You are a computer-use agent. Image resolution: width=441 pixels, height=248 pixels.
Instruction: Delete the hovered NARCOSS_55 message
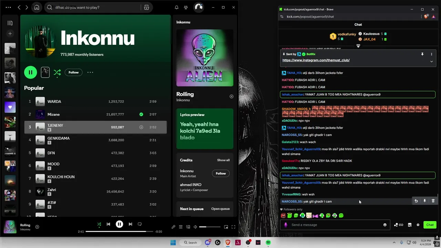point(433,201)
